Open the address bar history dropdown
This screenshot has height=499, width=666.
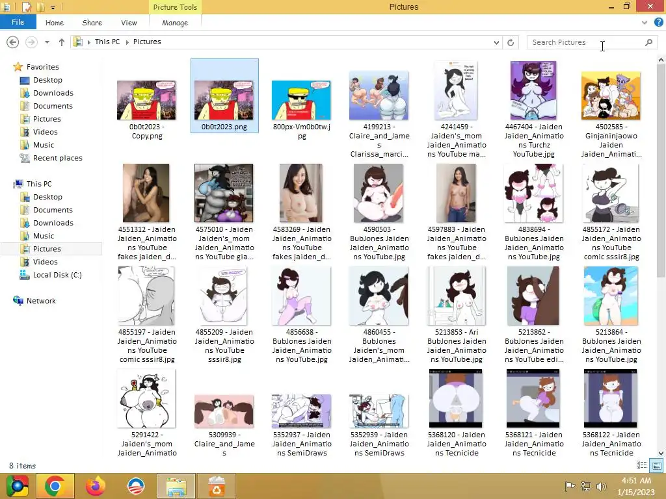click(496, 42)
